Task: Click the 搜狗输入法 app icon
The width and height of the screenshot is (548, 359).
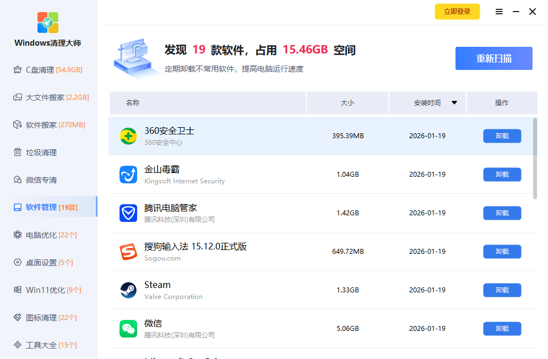Action: (128, 252)
